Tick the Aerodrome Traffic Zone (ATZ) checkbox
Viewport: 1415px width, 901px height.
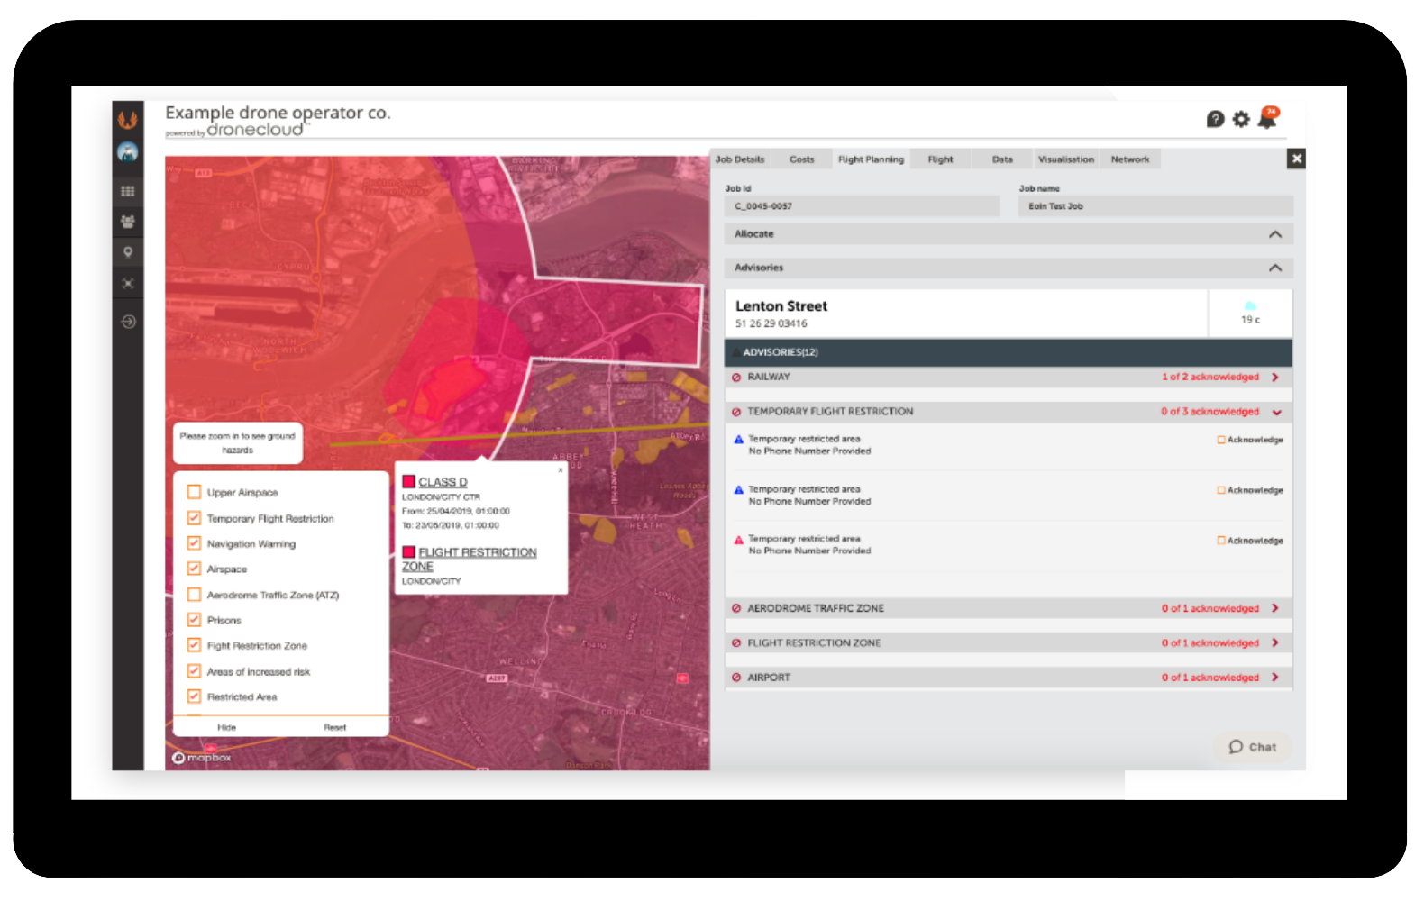[194, 595]
